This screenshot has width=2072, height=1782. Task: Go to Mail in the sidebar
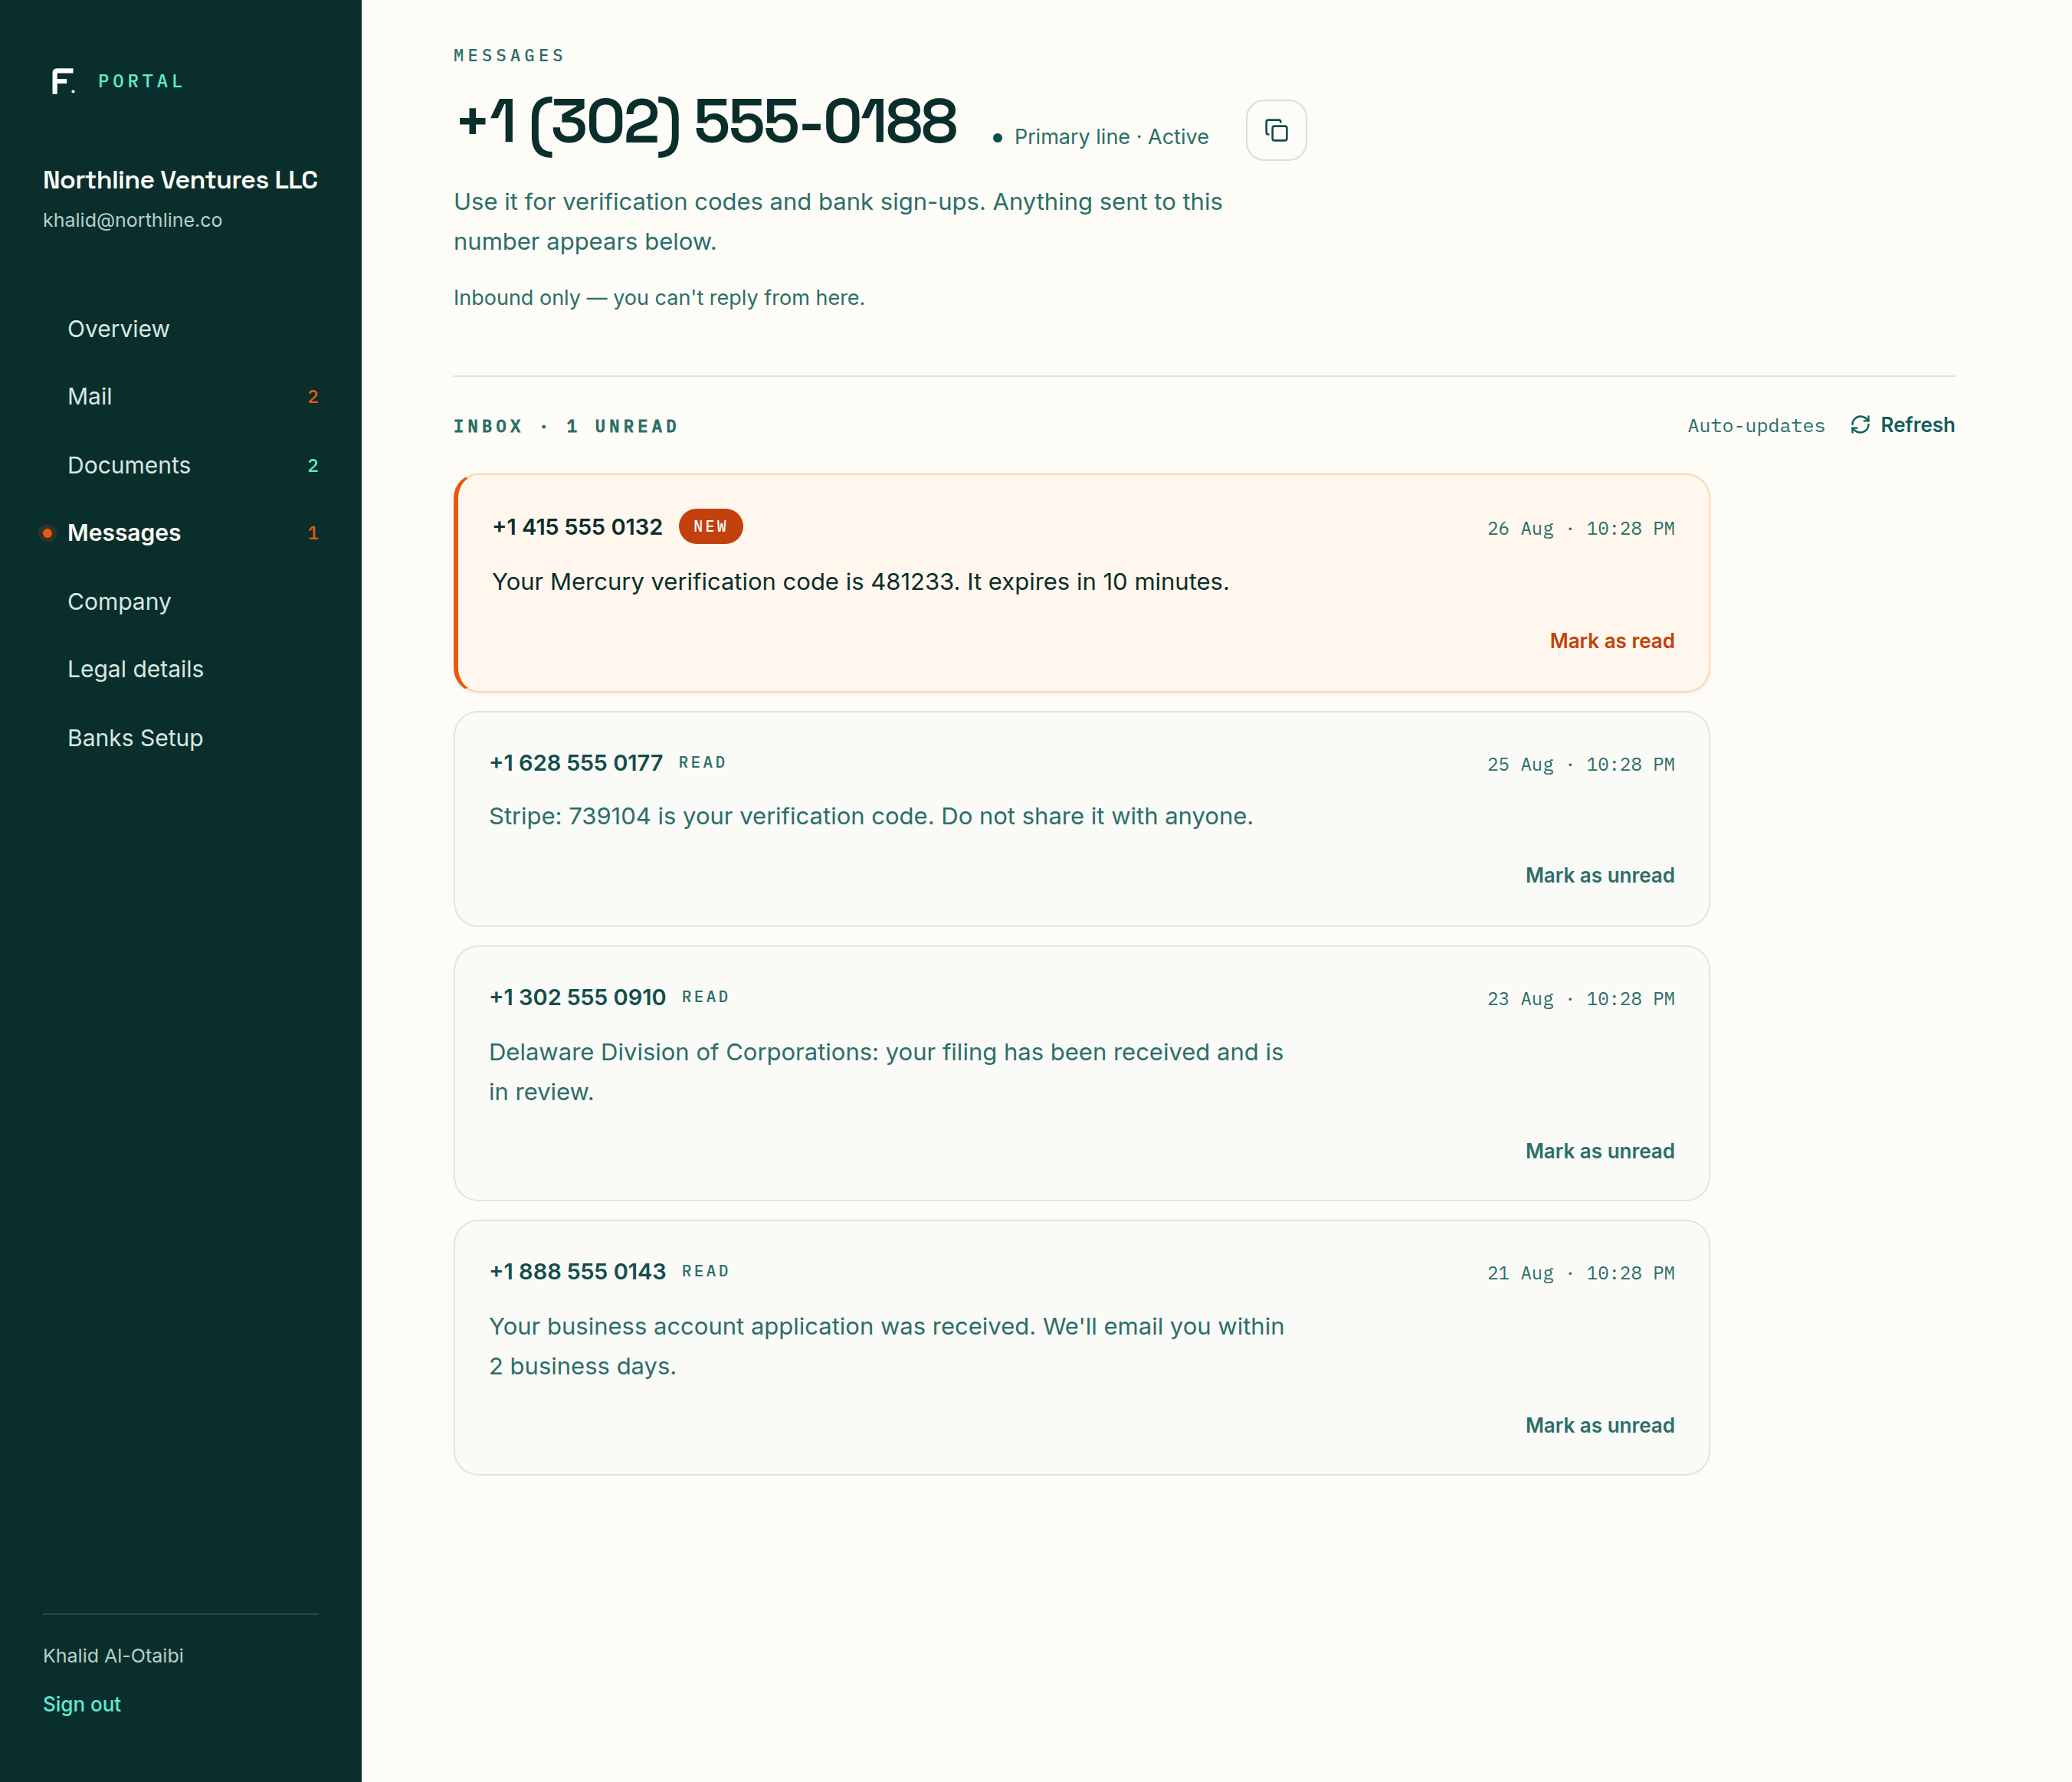coord(89,397)
